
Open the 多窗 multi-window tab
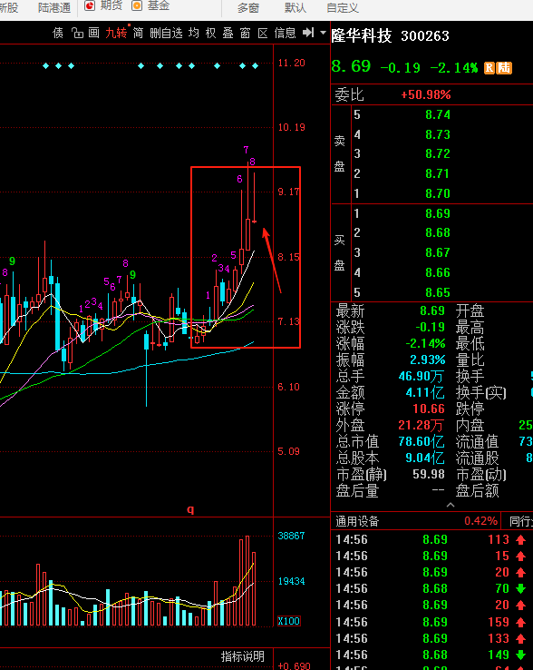point(248,7)
